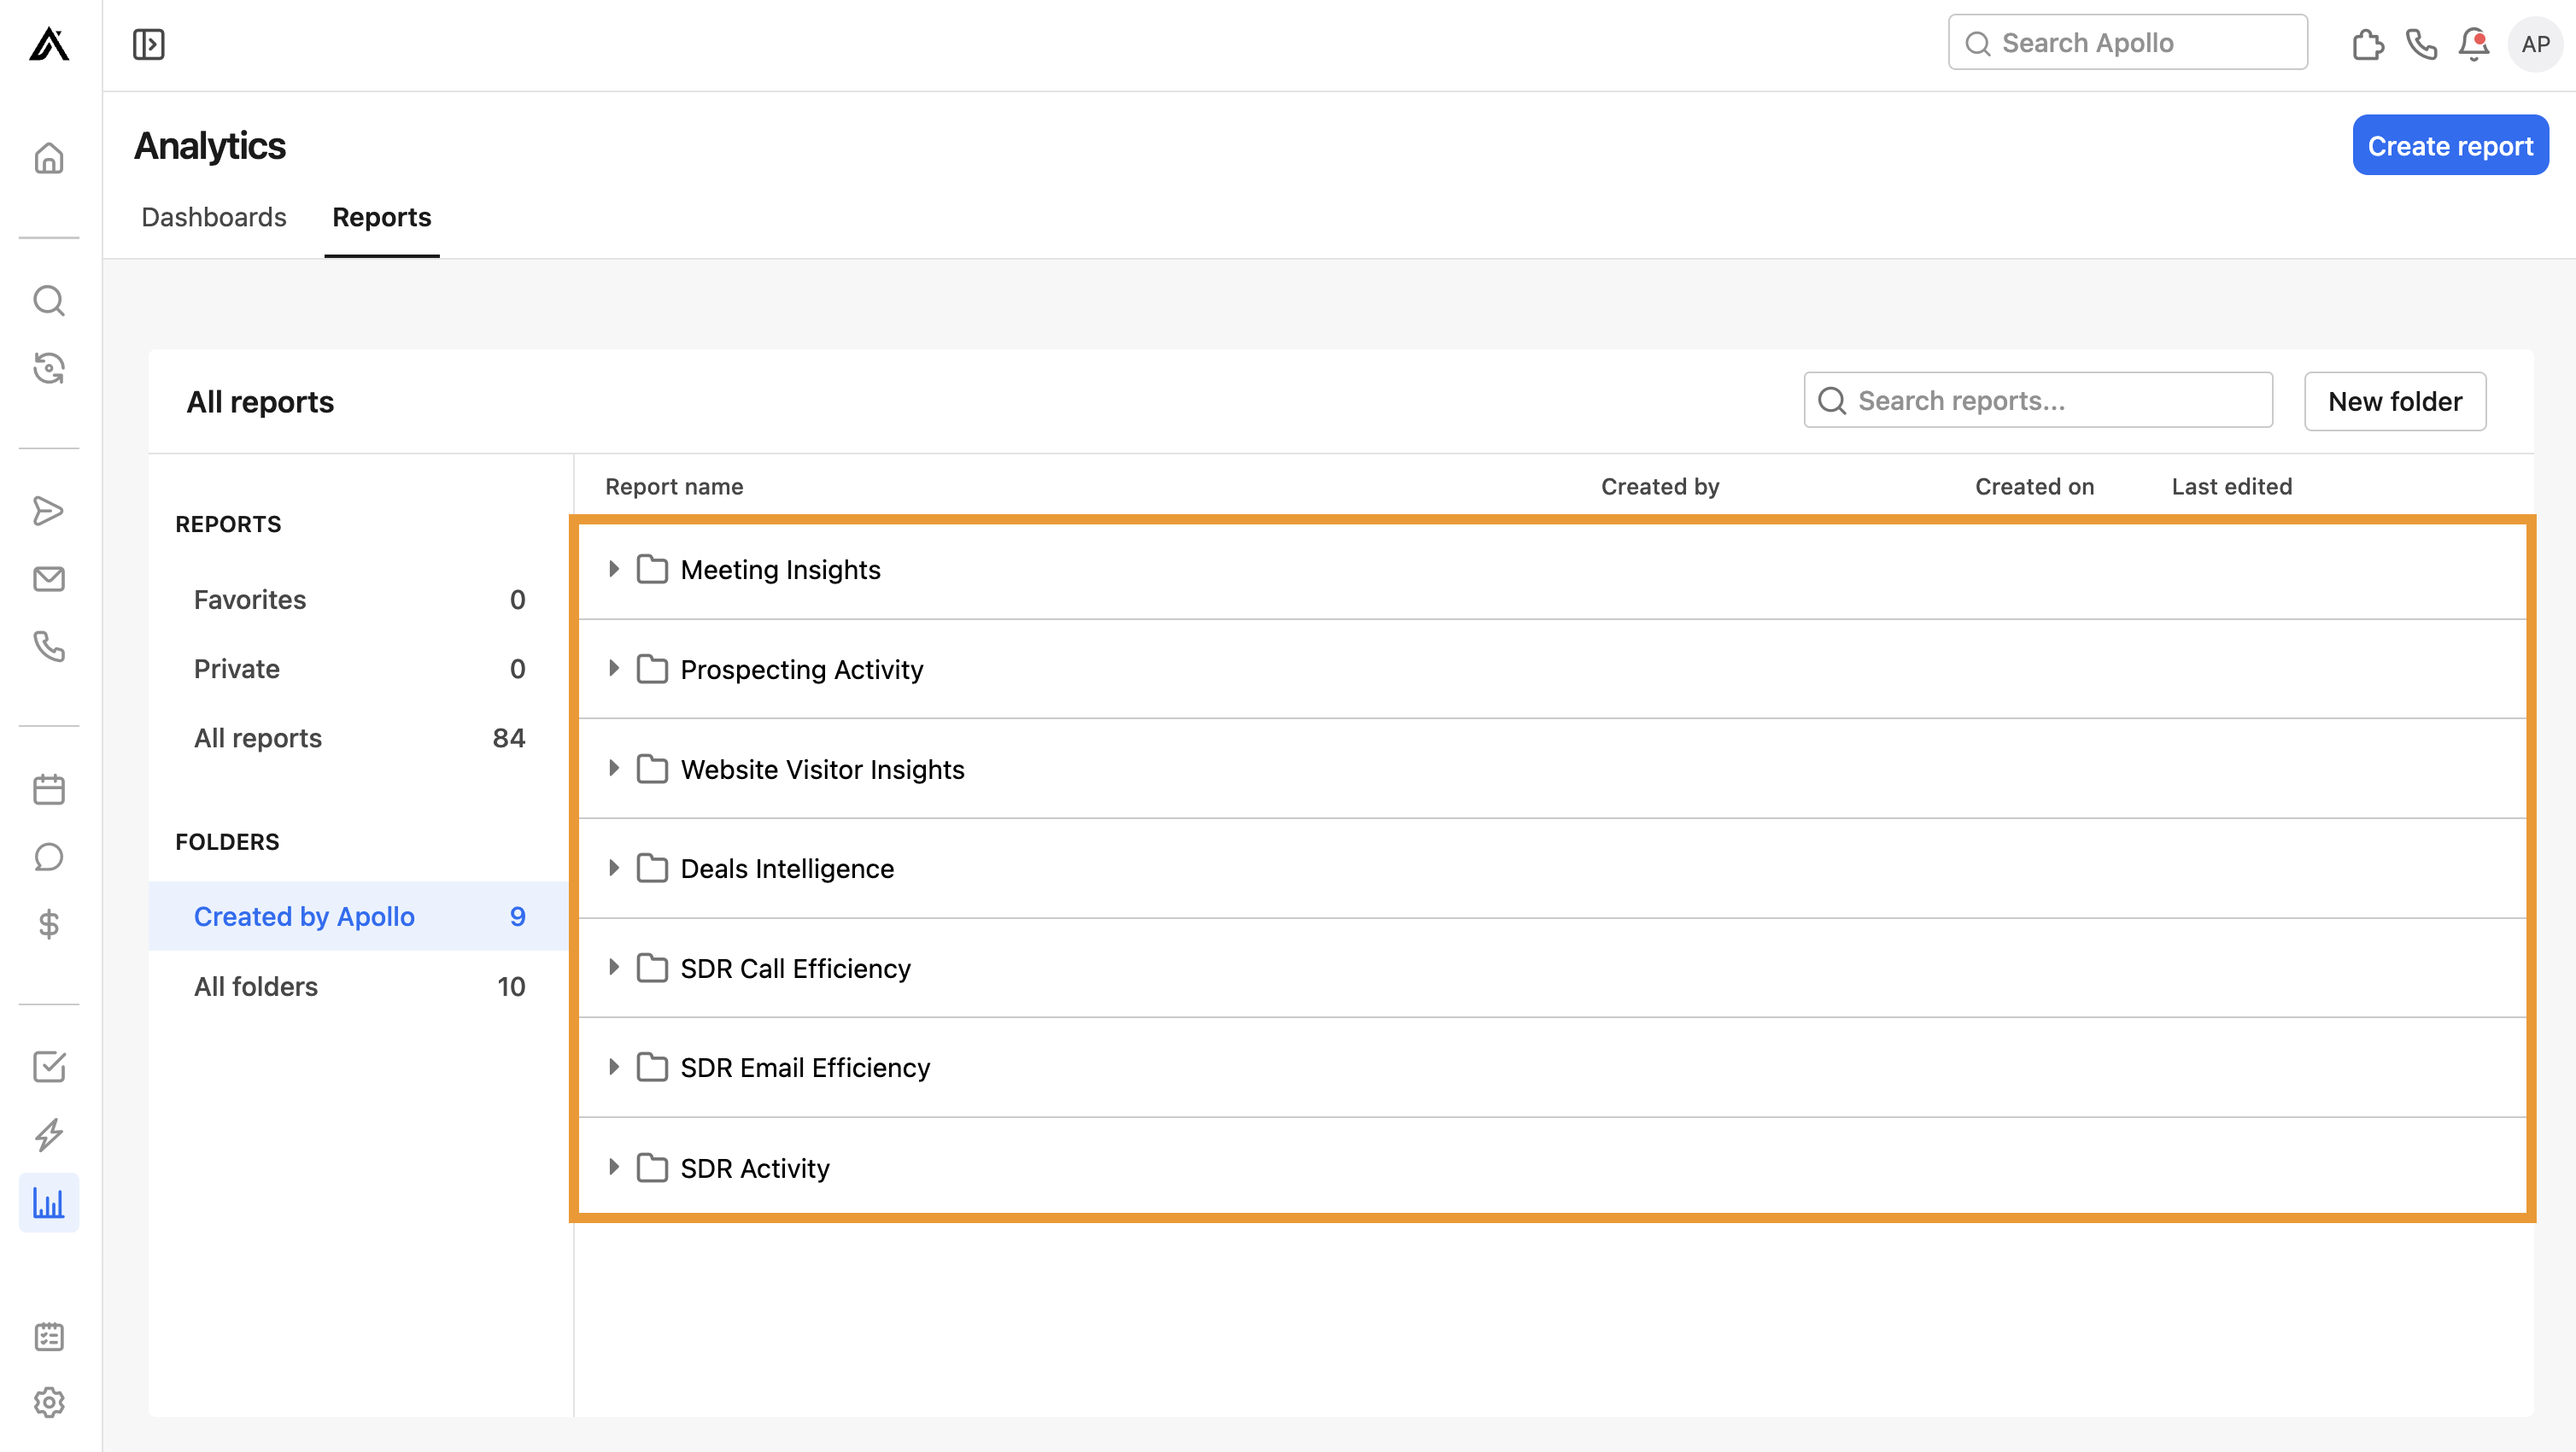Open the Conversations chat bubble icon
The height and width of the screenshot is (1452, 2576).
click(x=49, y=856)
